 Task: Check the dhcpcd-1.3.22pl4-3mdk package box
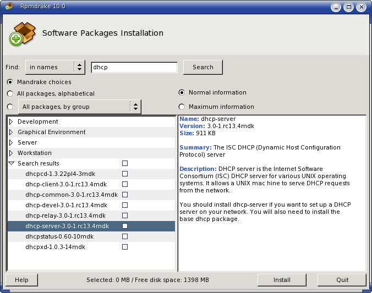[x=125, y=174]
